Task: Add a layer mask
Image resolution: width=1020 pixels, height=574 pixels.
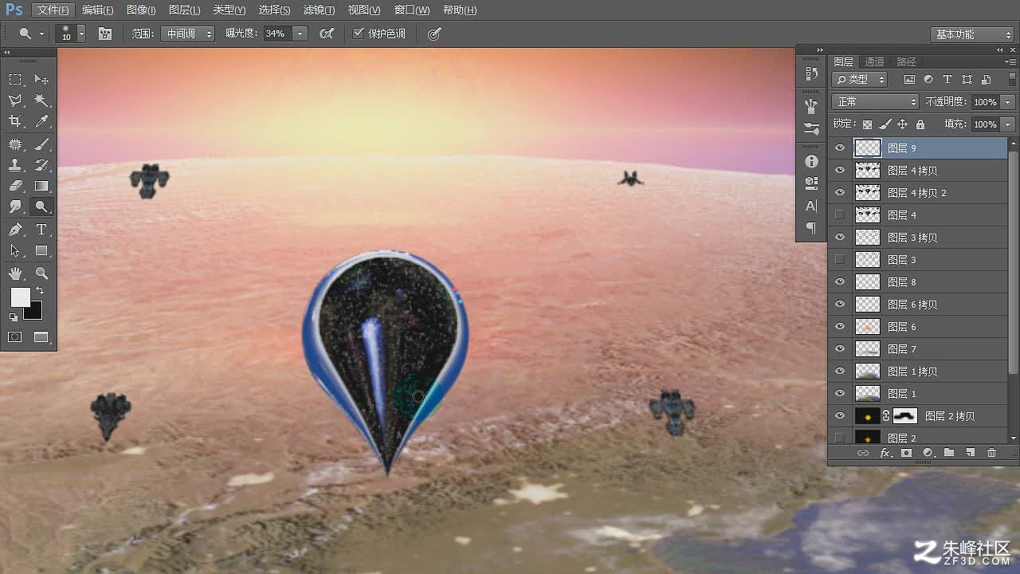Action: (906, 453)
